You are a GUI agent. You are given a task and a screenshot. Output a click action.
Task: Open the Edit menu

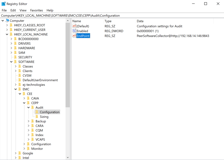pyautogui.click(x=13, y=10)
